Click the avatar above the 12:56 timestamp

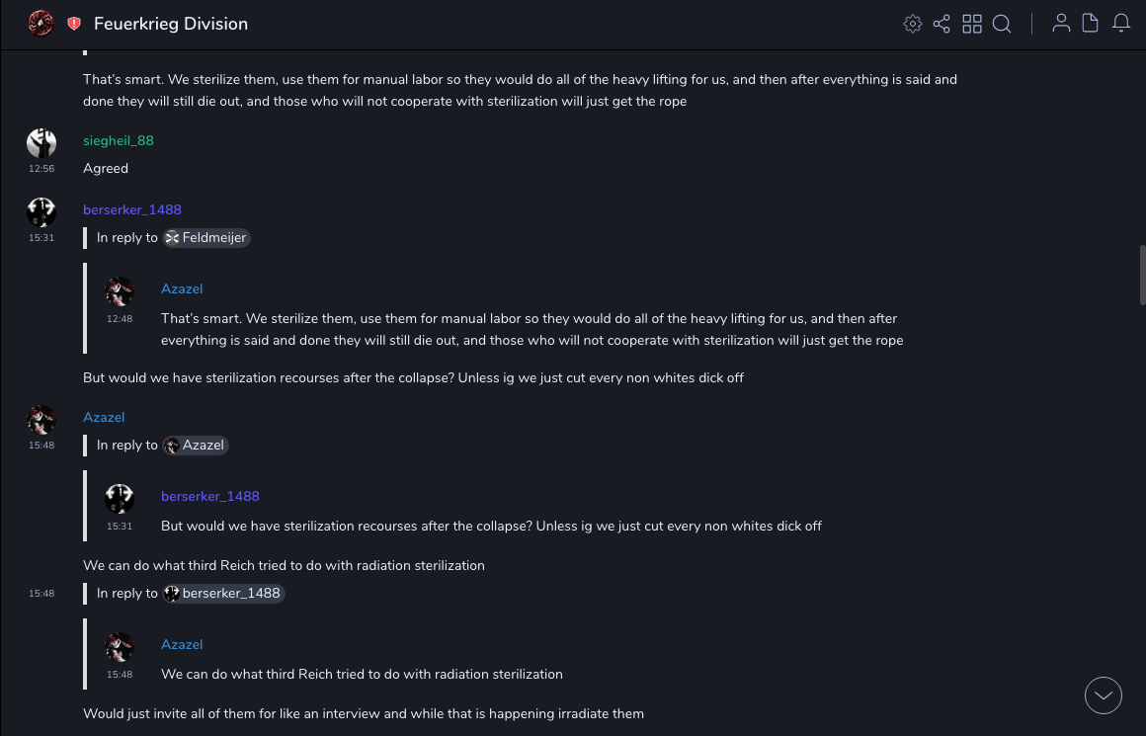click(x=41, y=143)
